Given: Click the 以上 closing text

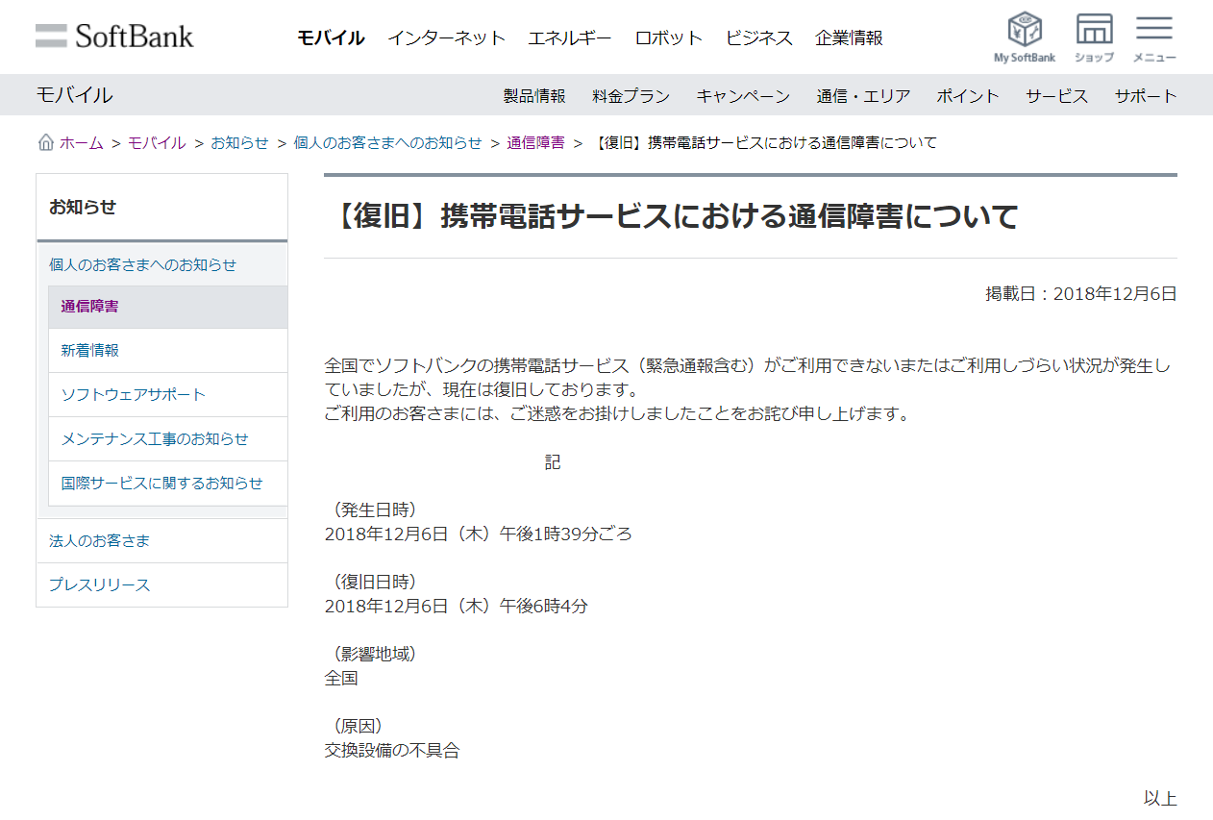Looking at the screenshot, I should 1160,799.
